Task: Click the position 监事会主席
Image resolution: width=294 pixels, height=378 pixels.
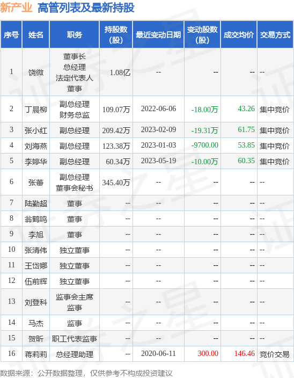Action: pyautogui.click(x=75, y=297)
